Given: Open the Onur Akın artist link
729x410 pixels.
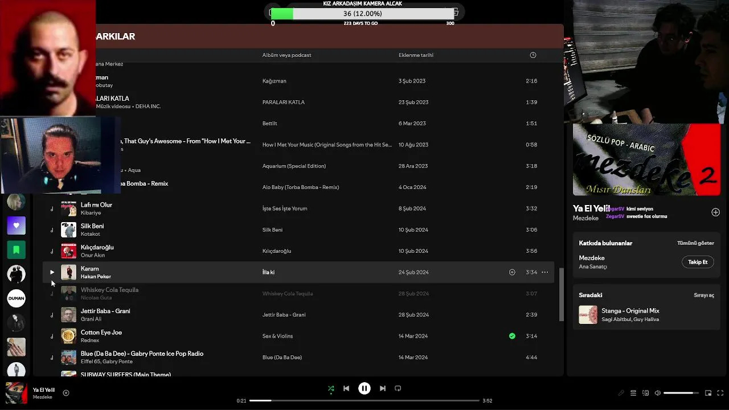Looking at the screenshot, I should (x=92, y=255).
